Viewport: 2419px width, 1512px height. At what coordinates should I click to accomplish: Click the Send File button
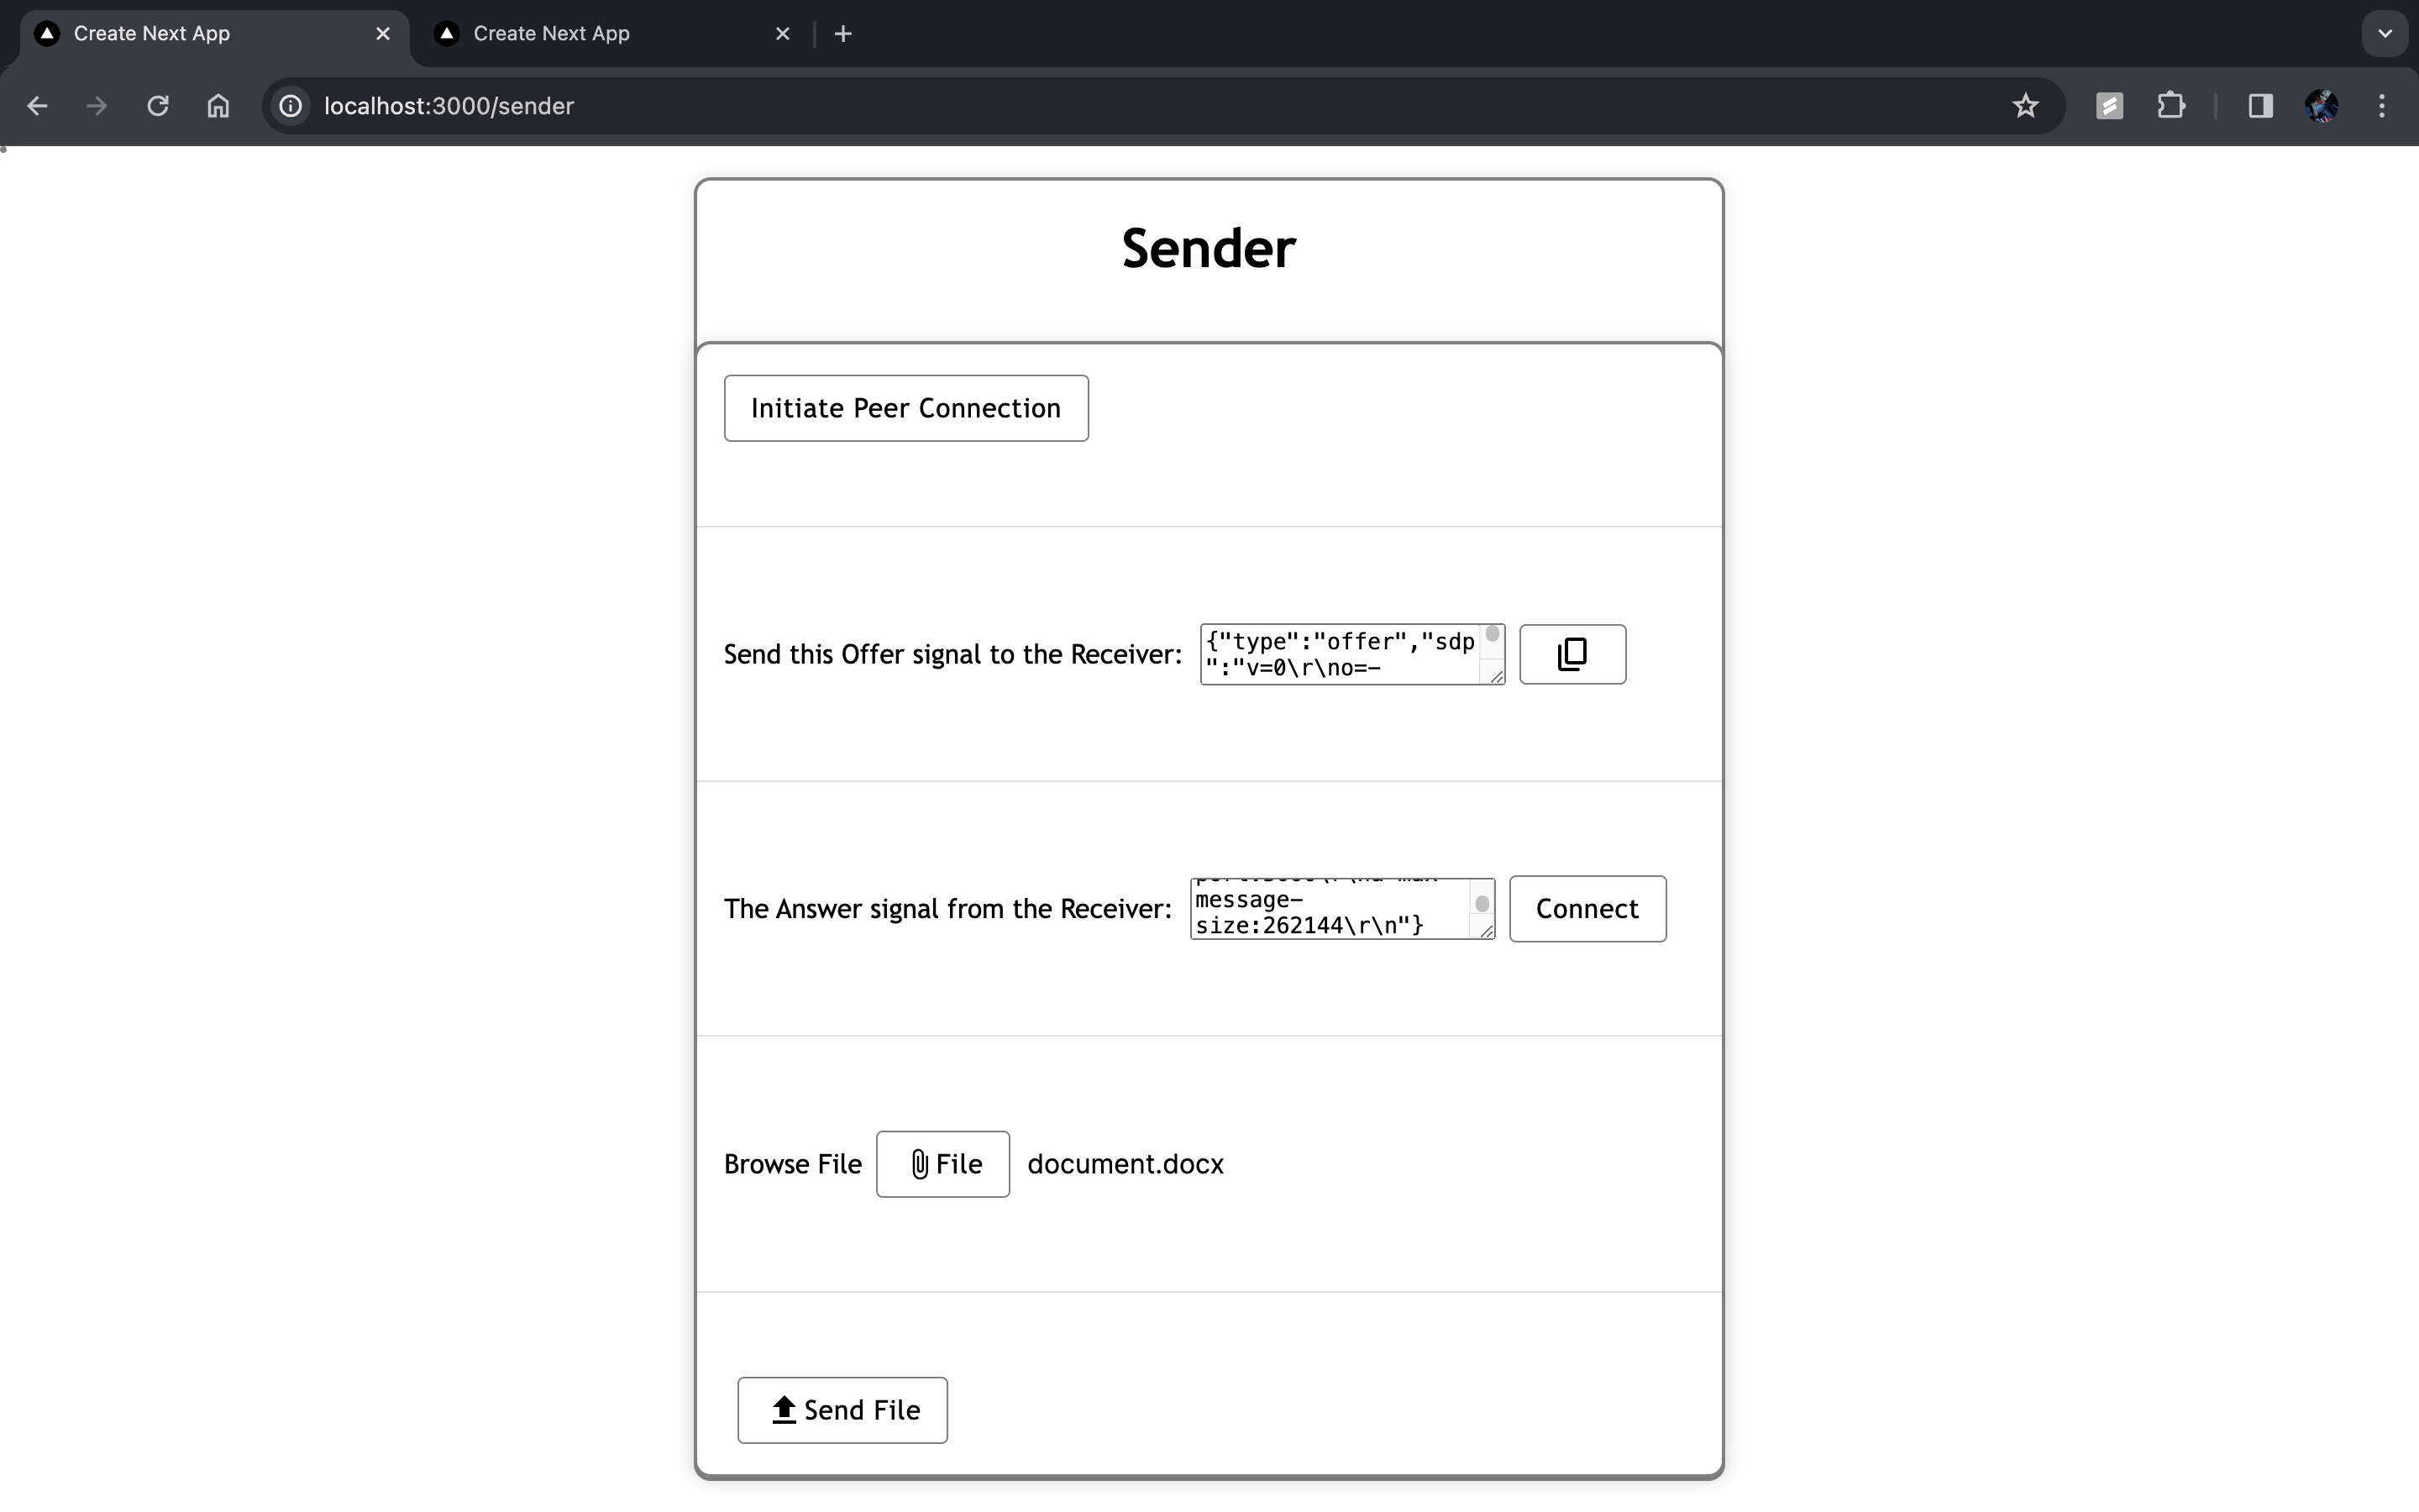(842, 1409)
